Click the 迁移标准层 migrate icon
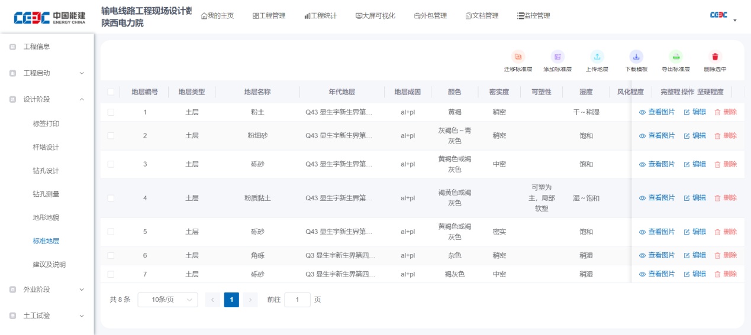Viewport: 751px width, 335px height. click(x=518, y=57)
